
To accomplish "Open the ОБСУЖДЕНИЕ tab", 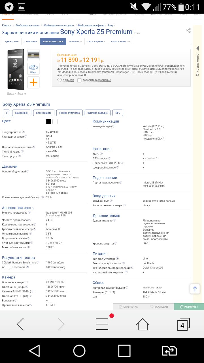I will [96, 41].
